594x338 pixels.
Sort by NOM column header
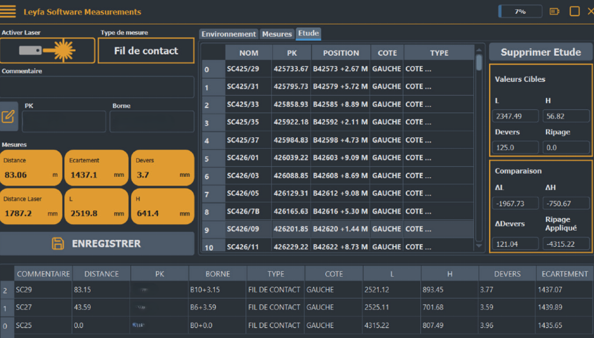coord(249,53)
